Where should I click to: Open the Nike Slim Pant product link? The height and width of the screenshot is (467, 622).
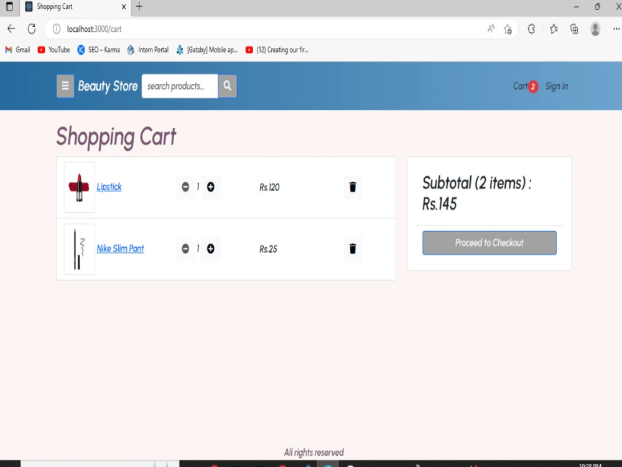pos(120,248)
